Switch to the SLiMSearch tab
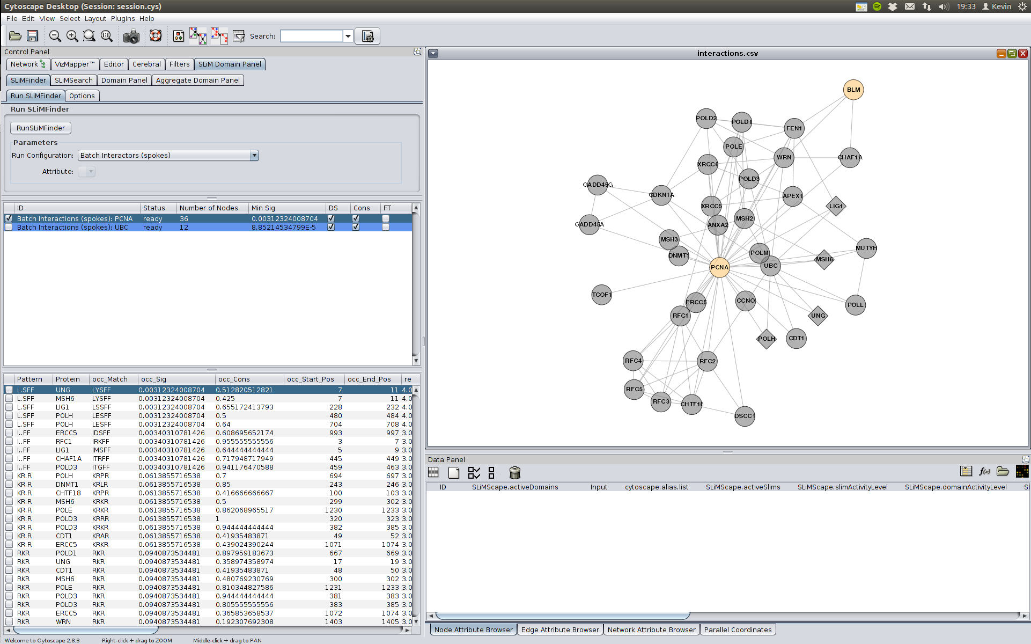Screen dimensions: 1031x644 click(x=73, y=80)
